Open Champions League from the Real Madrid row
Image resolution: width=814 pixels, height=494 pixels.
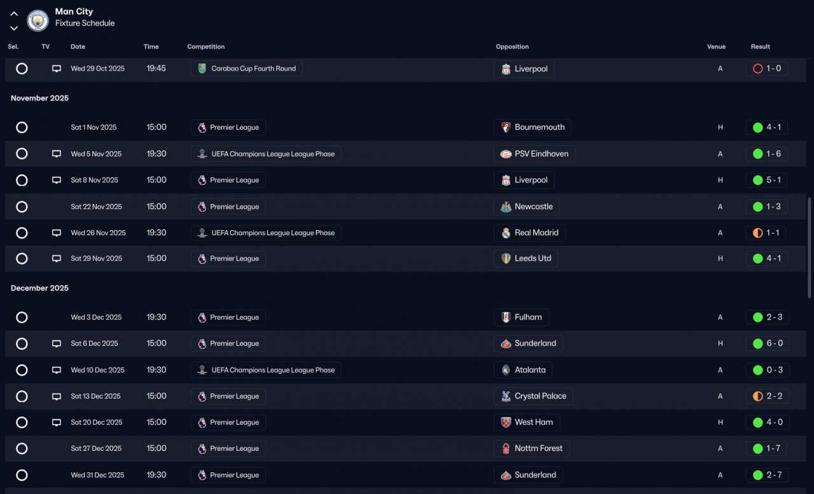[266, 233]
